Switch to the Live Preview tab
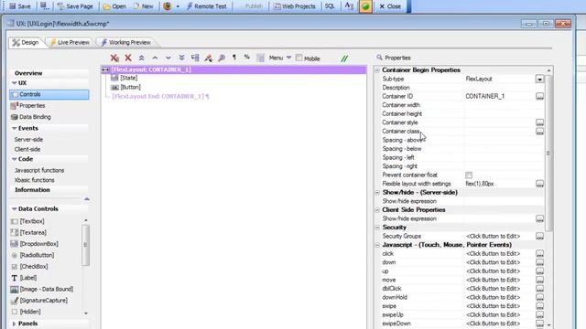Image resolution: width=586 pixels, height=329 pixels. tap(70, 43)
